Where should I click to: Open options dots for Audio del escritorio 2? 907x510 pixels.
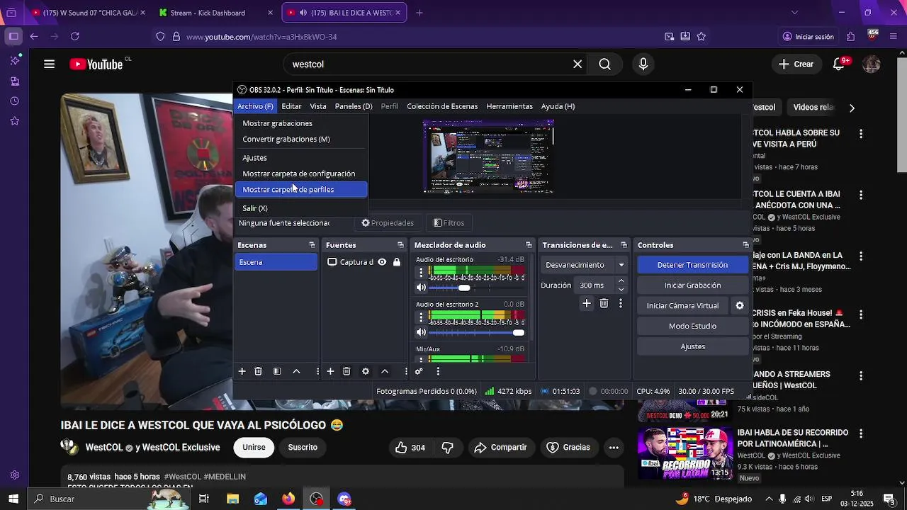[421, 317]
